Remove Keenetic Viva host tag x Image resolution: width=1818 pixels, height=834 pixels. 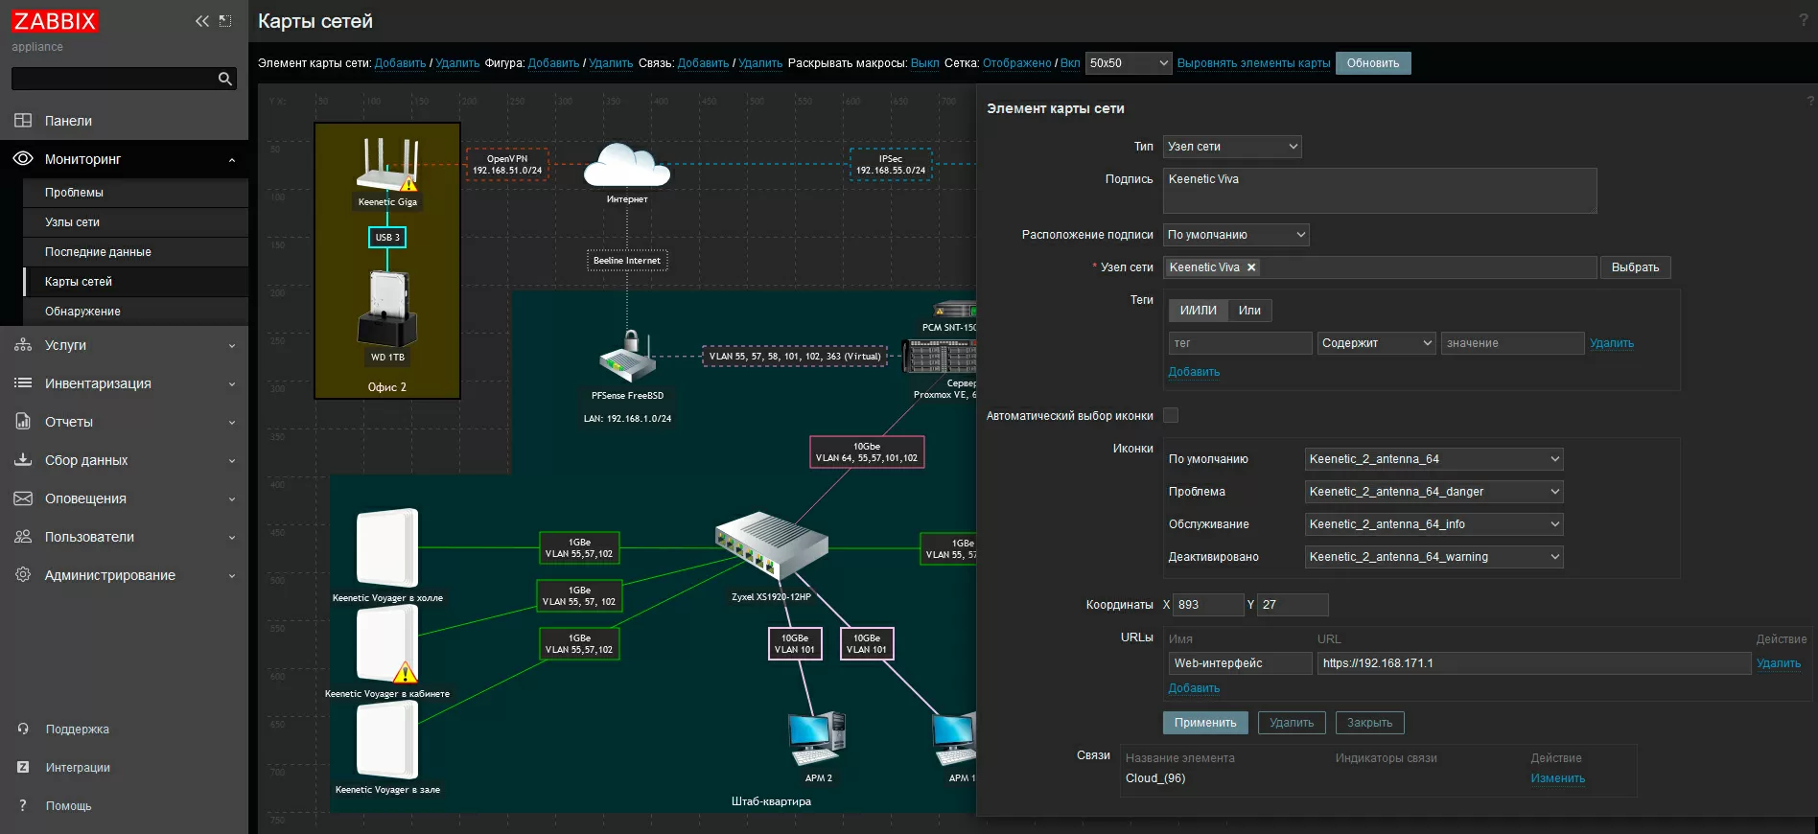tap(1251, 267)
